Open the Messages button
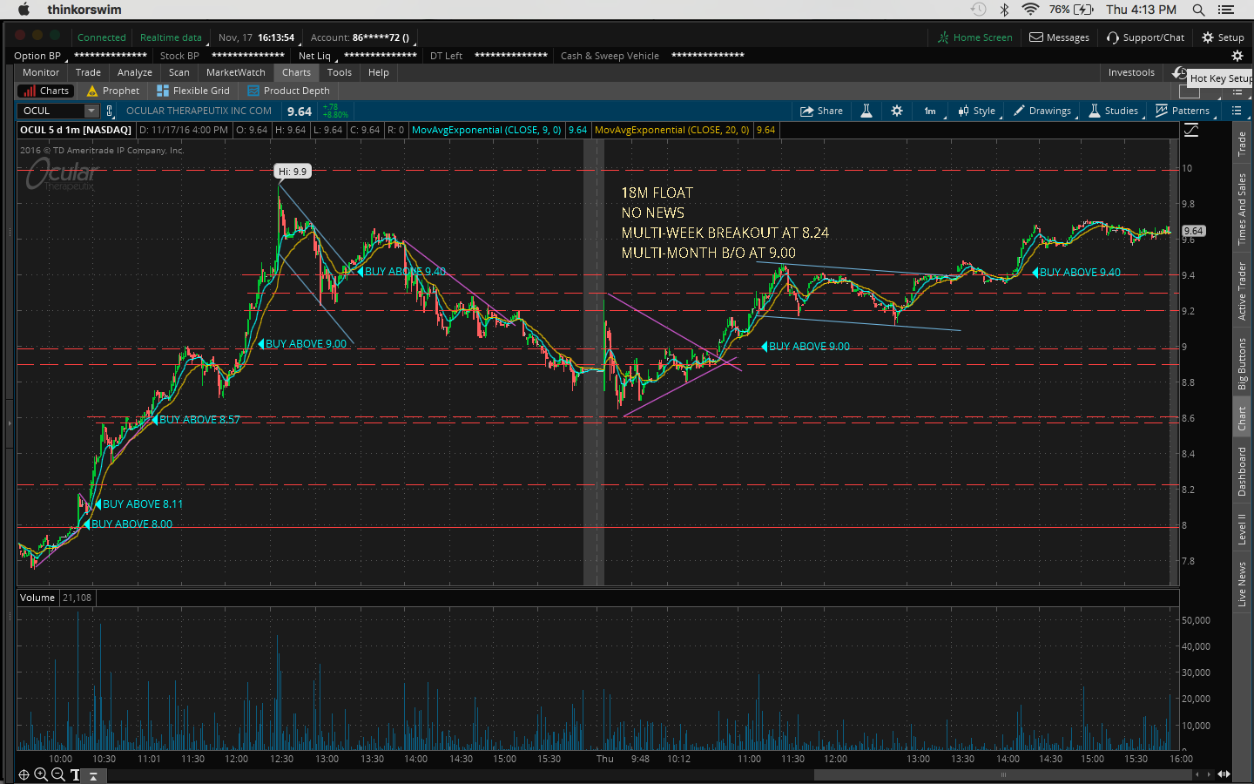The width and height of the screenshot is (1254, 784). pos(1059,37)
